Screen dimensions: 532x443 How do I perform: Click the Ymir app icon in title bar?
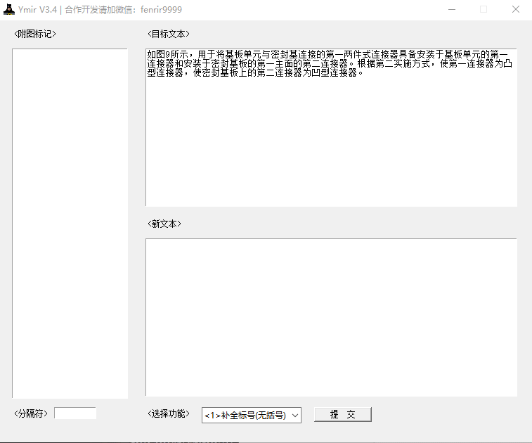[9, 10]
